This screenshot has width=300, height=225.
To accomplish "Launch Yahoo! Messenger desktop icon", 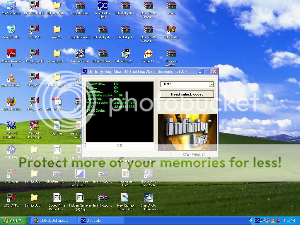I will (34, 126).
